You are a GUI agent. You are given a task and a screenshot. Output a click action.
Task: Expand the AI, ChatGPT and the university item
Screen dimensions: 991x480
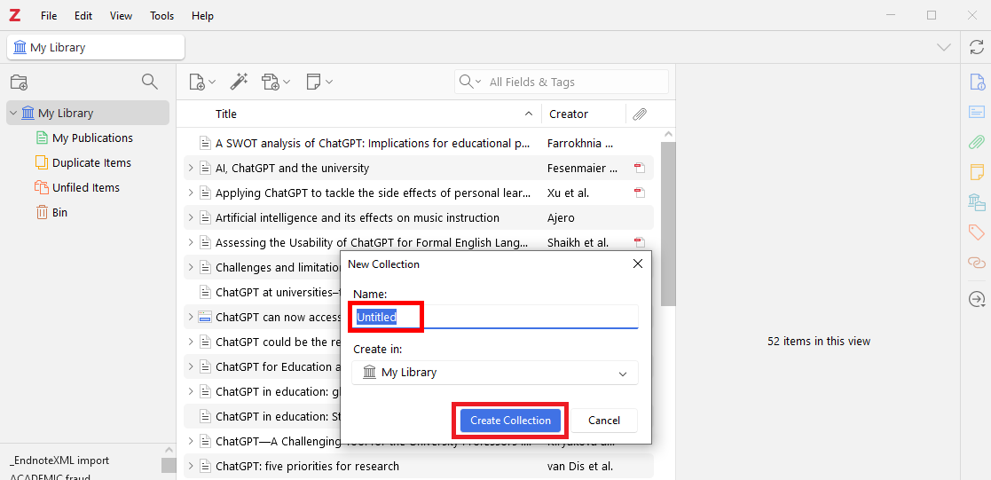[190, 169]
